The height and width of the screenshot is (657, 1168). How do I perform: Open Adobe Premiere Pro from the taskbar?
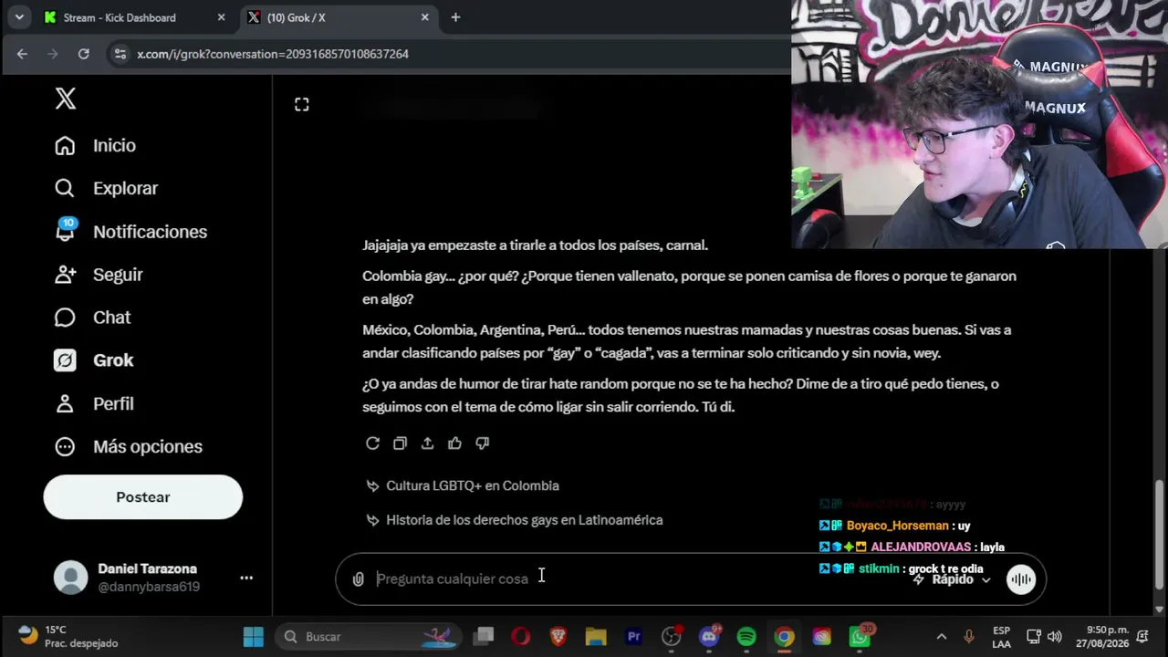[633, 637]
